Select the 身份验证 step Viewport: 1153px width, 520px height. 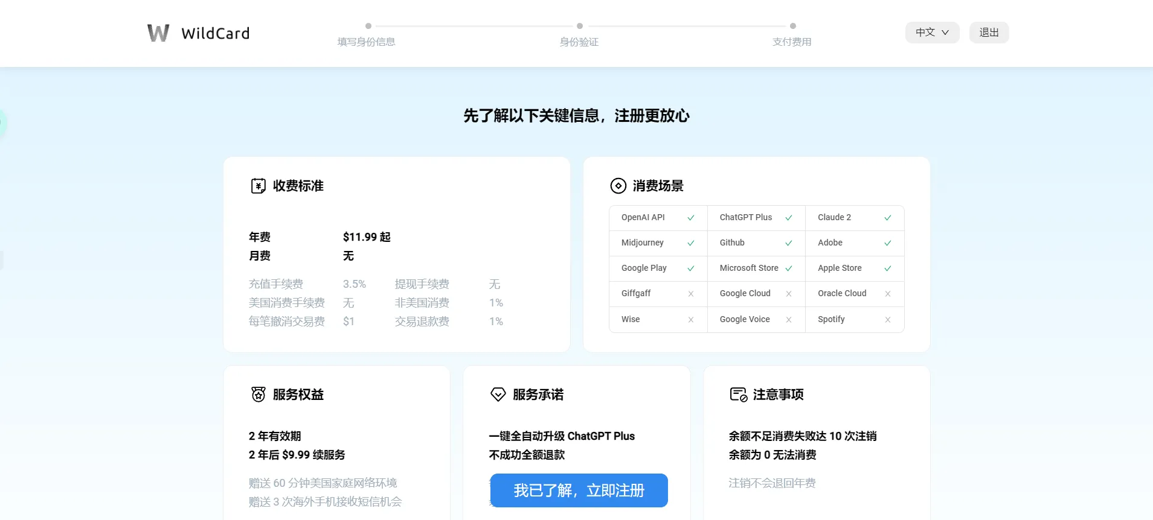pos(579,42)
